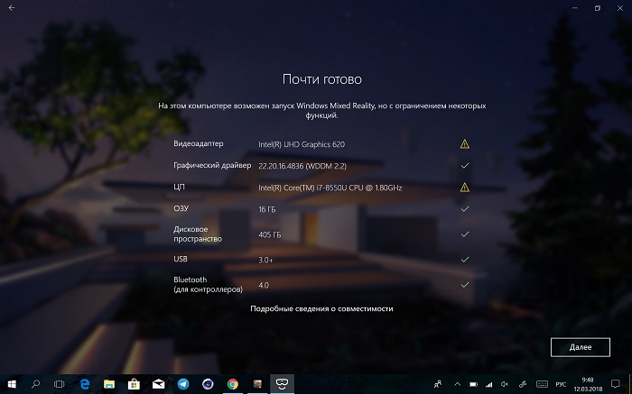
Task: Open Microsoft Store from taskbar
Action: click(x=134, y=384)
